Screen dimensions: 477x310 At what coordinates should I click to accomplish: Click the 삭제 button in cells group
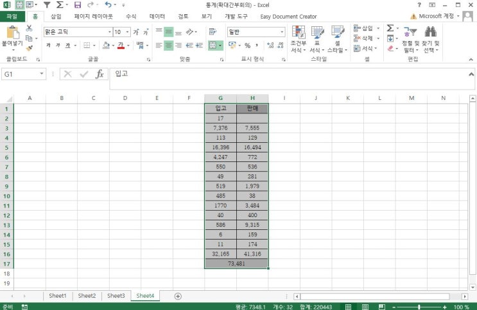coord(367,38)
